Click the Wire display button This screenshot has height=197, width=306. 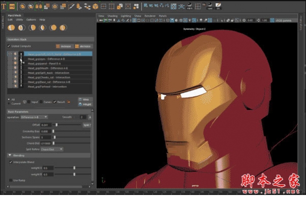pos(85,99)
